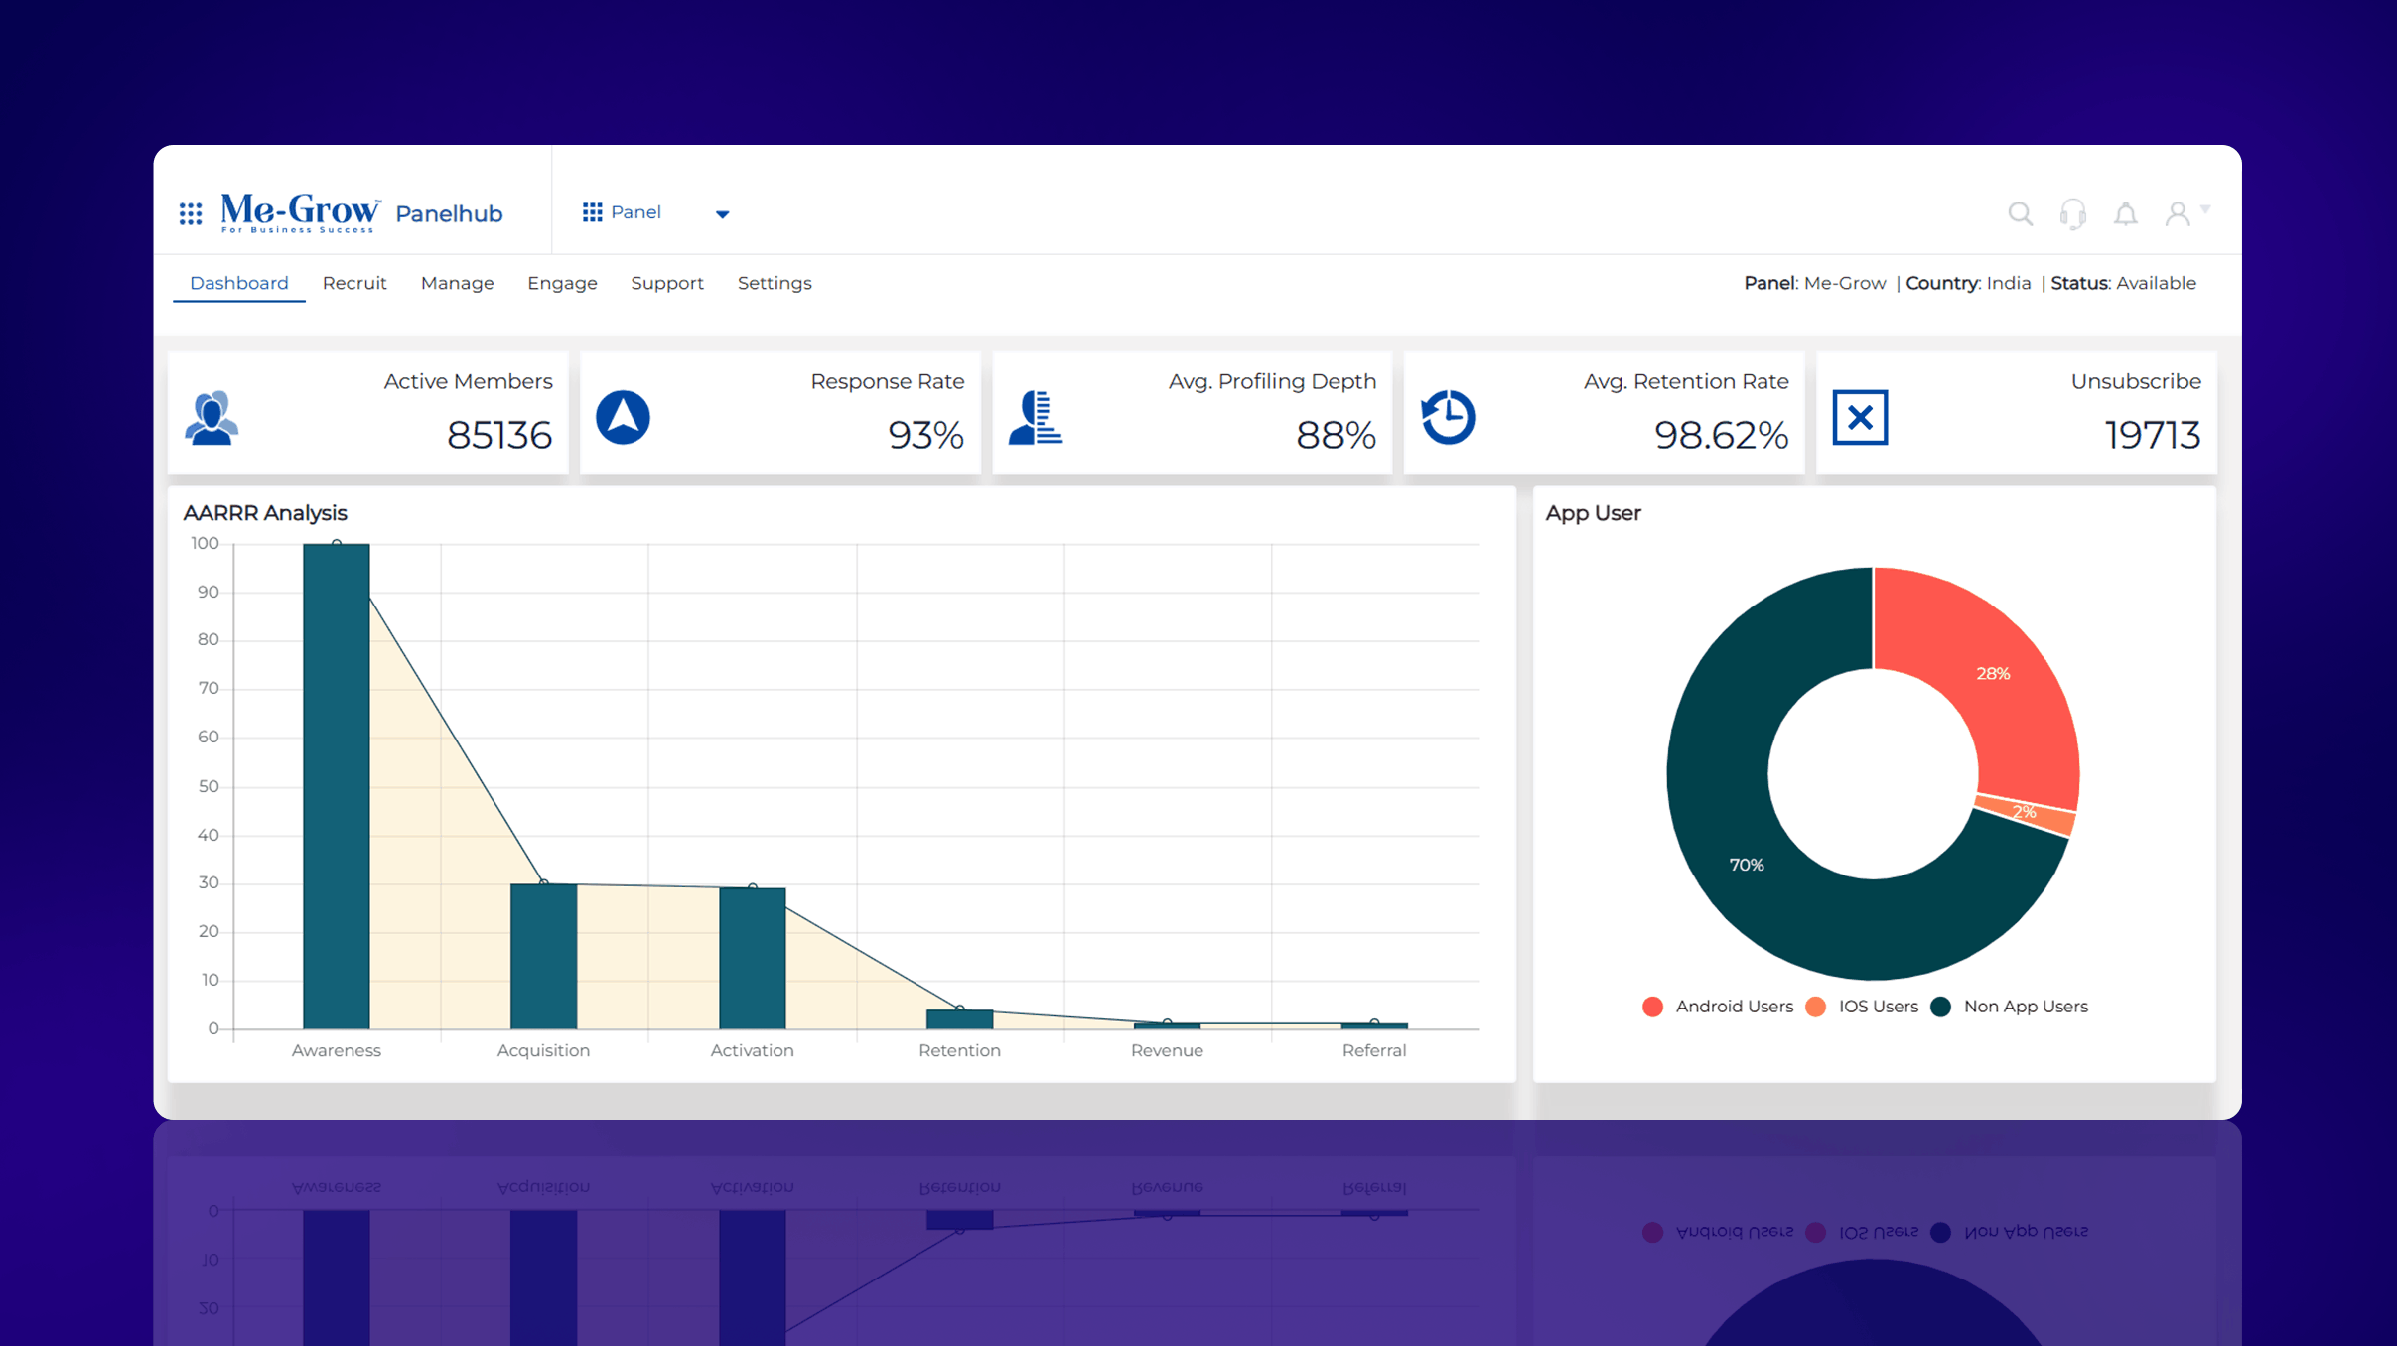Image resolution: width=2397 pixels, height=1346 pixels.
Task: Click the Status: Available text
Action: 2123,283
